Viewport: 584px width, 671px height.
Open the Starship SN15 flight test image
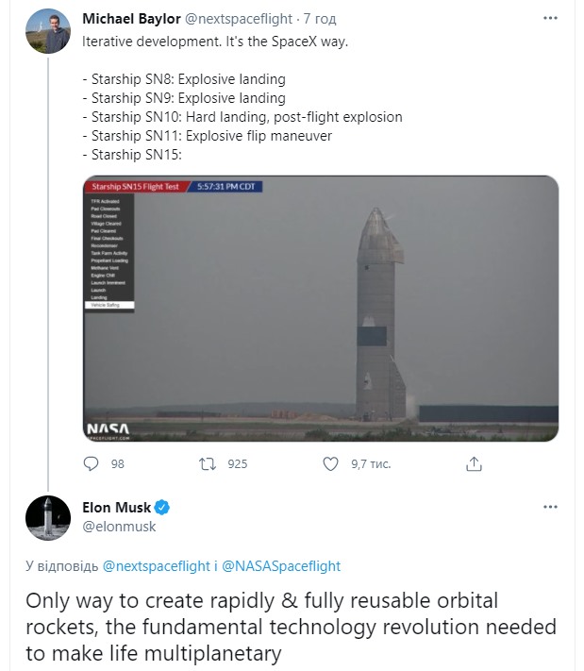(321, 308)
